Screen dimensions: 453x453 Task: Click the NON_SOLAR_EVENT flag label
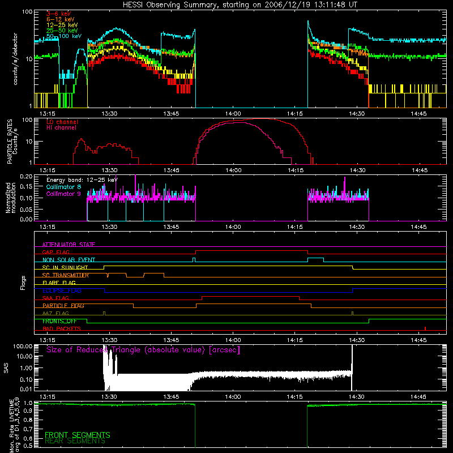69,260
